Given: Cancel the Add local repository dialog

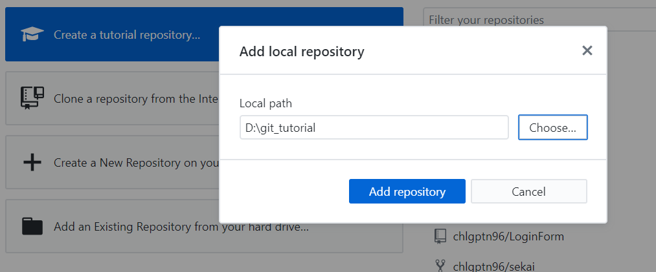Looking at the screenshot, I should pyautogui.click(x=529, y=191).
